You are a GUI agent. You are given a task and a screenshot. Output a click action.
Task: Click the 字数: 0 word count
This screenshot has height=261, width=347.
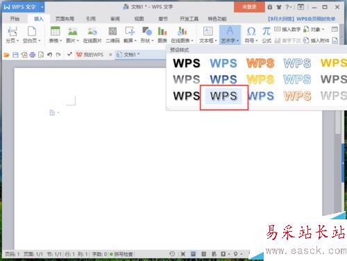pyautogui.click(x=99, y=254)
